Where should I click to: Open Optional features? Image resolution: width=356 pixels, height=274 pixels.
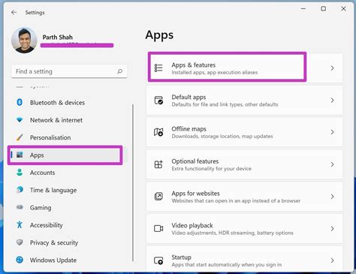click(x=244, y=164)
